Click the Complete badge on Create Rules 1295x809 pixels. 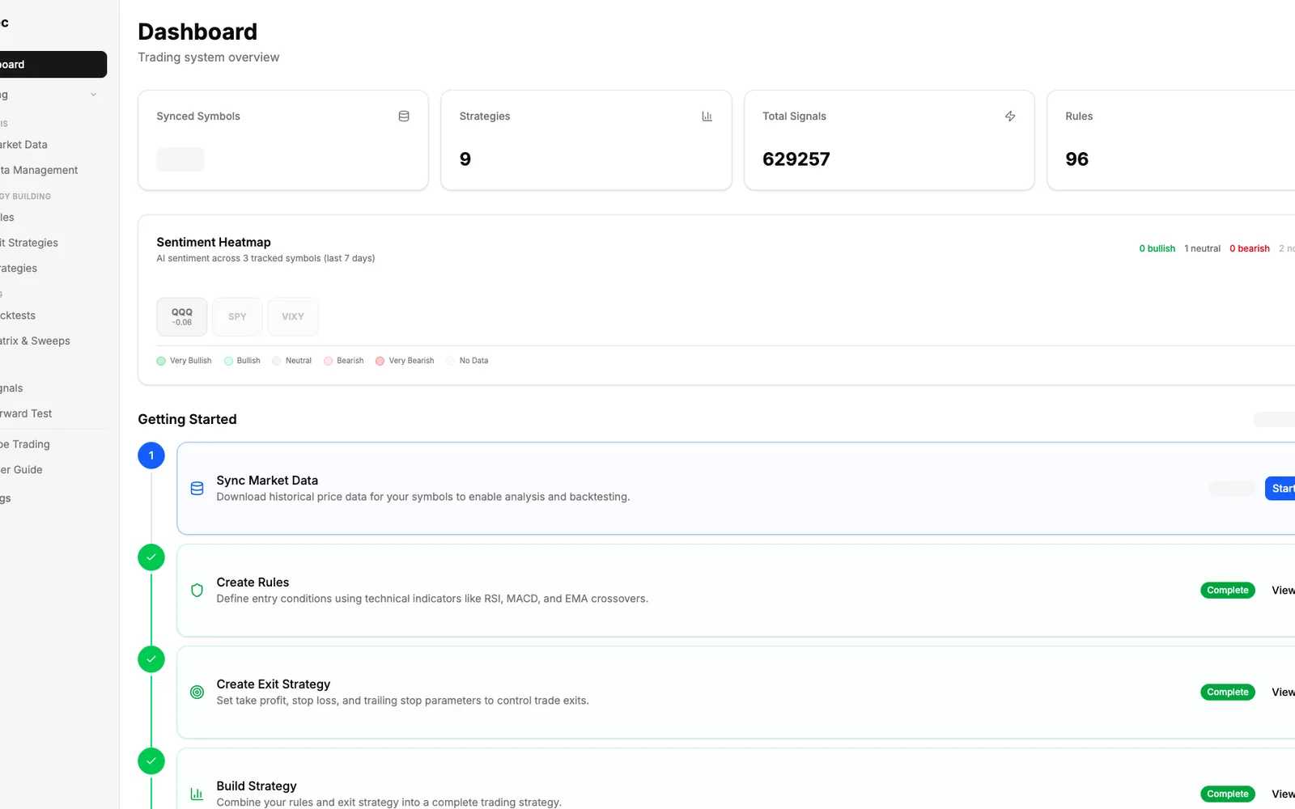(1228, 591)
